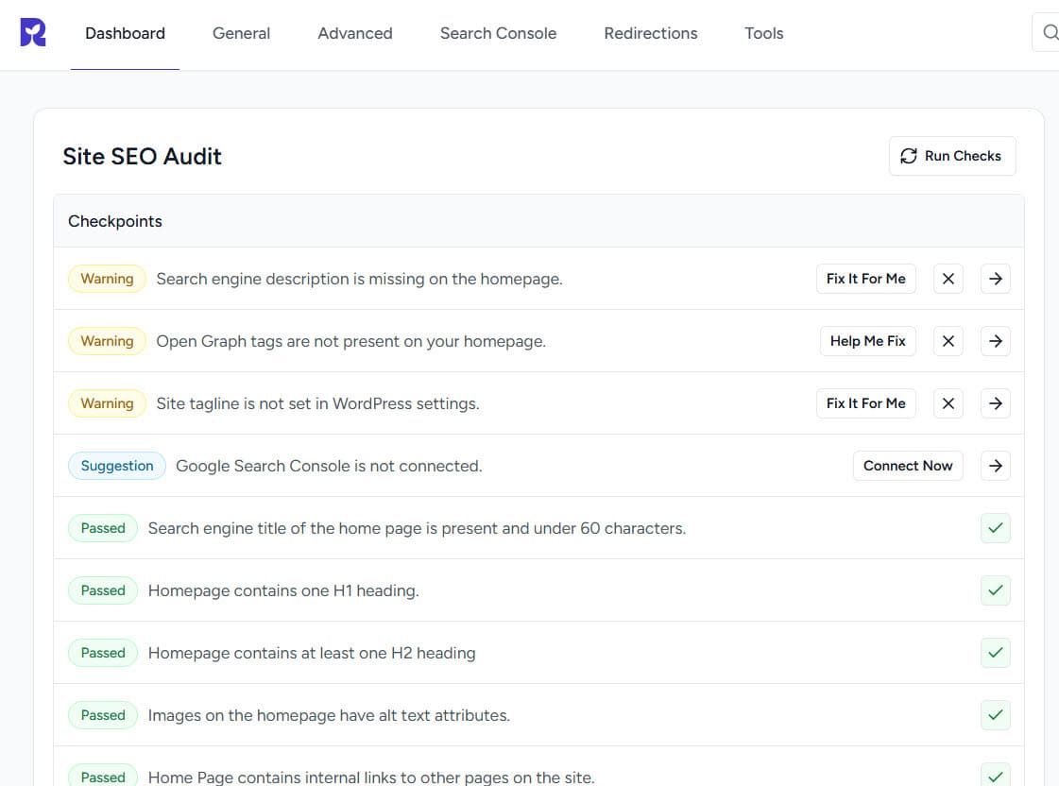The image size is (1059, 786).
Task: Open details arrow for missing description warning
Action: pos(995,279)
